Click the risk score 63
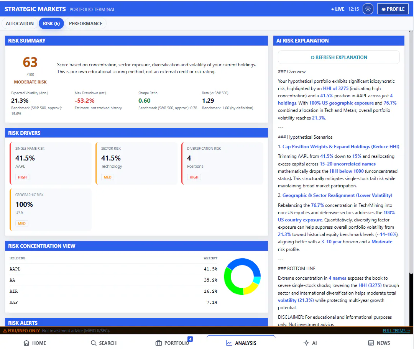This screenshot has height=349, width=414. (x=30, y=62)
